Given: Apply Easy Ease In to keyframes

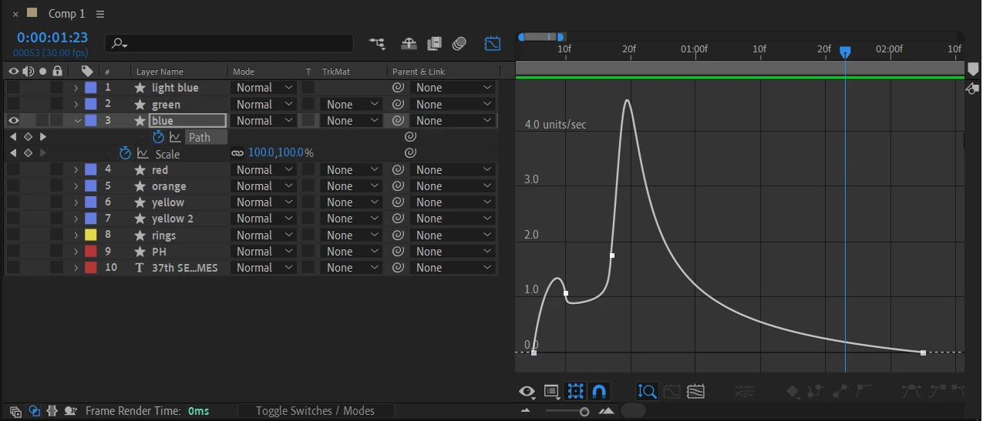Looking at the screenshot, I should coord(937,391).
